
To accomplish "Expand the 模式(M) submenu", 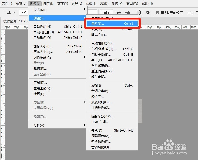I will (58, 10).
